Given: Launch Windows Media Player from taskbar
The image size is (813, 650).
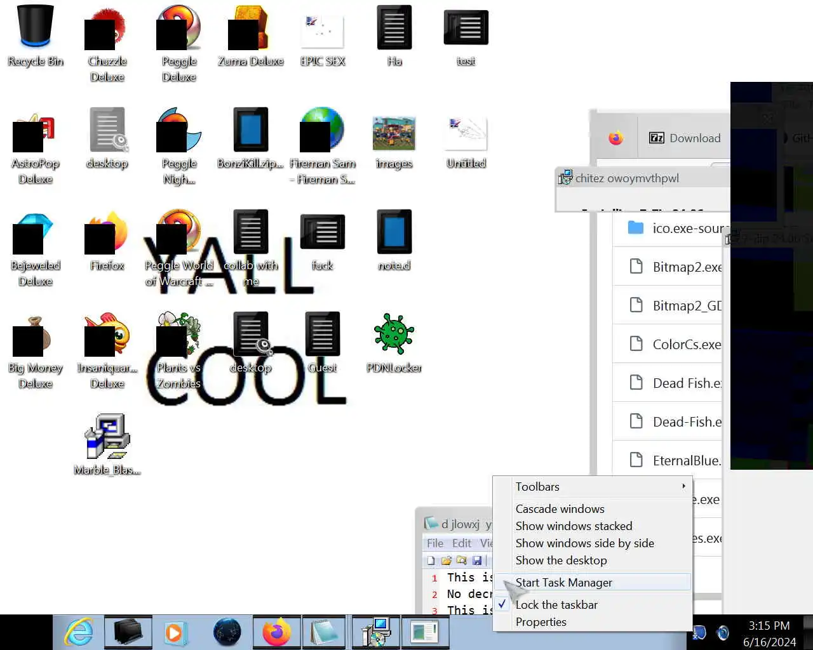Looking at the screenshot, I should (175, 632).
